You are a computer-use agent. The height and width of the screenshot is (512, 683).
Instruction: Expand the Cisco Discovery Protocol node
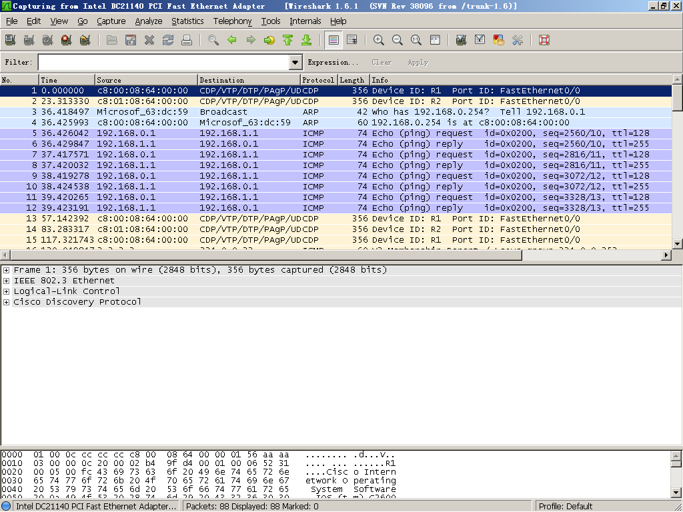click(x=6, y=302)
